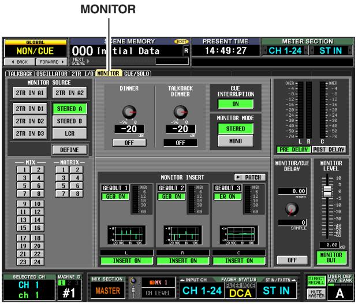
Task: Select MATRIX bus 1 button
Action: [62, 170]
